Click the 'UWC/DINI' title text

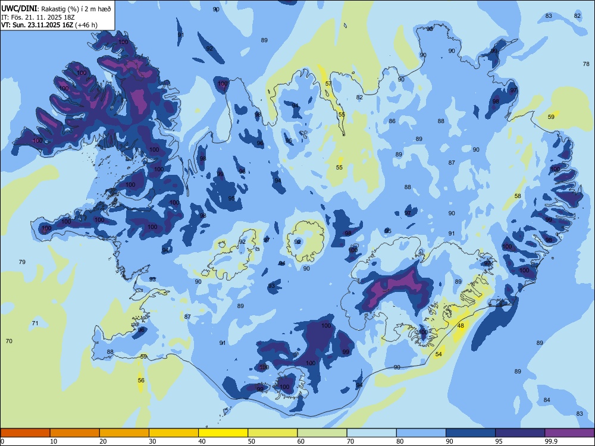[x=19, y=8]
